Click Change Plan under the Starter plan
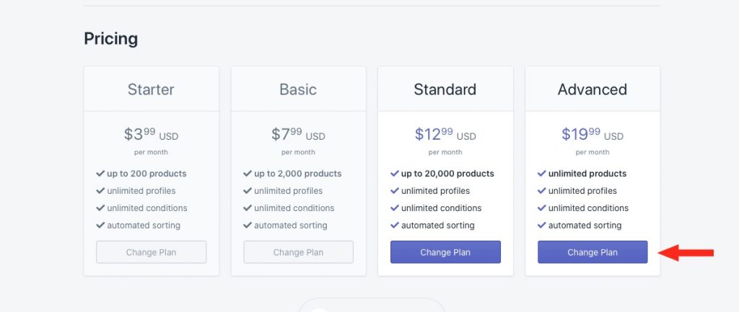Screen dimensions: 739x312 tap(152, 252)
